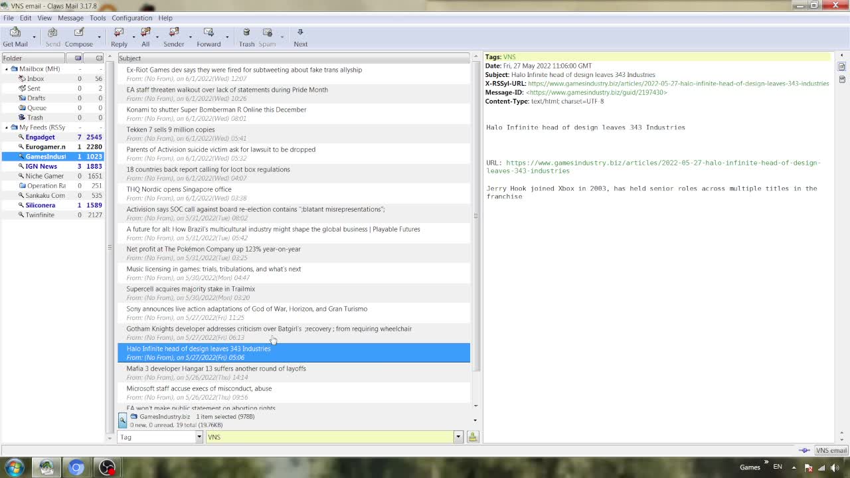This screenshot has height=478, width=850.
Task: Click the Get Mail toolbar icon
Action: coord(15,33)
